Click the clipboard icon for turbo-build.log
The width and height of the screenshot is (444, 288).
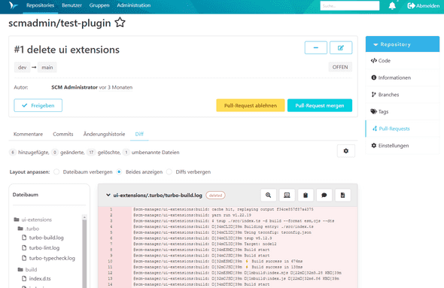pyautogui.click(x=306, y=196)
